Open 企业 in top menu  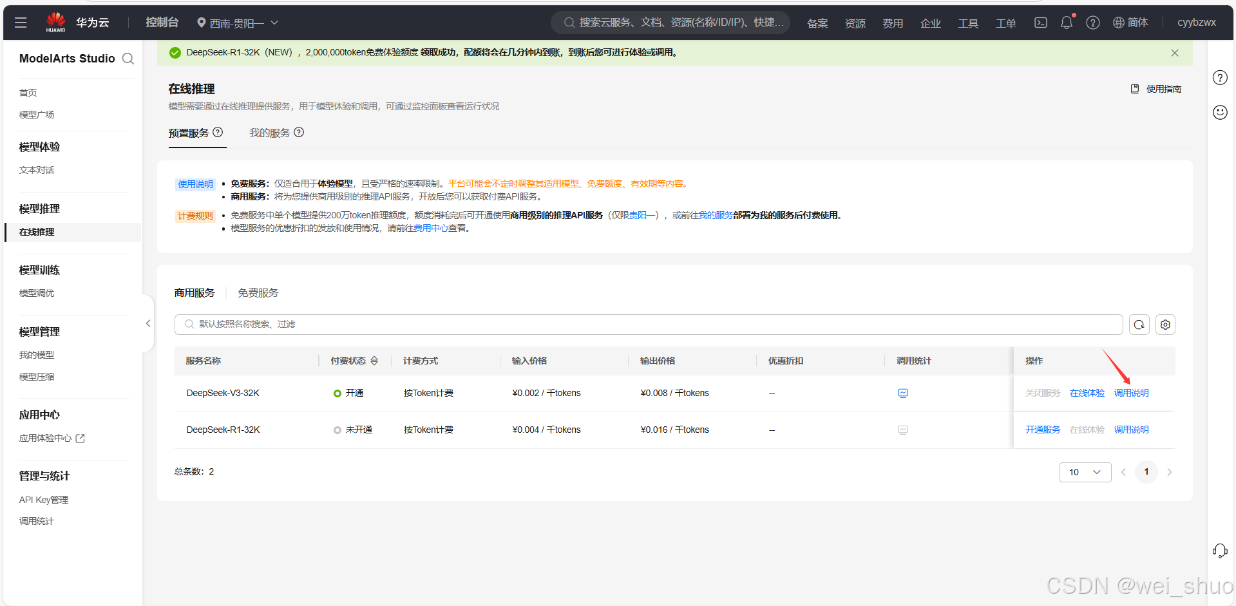(931, 23)
